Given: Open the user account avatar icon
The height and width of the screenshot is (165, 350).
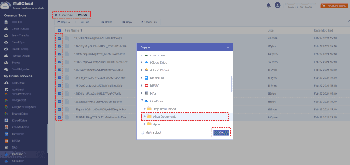Looking at the screenshot, I should (278, 5).
